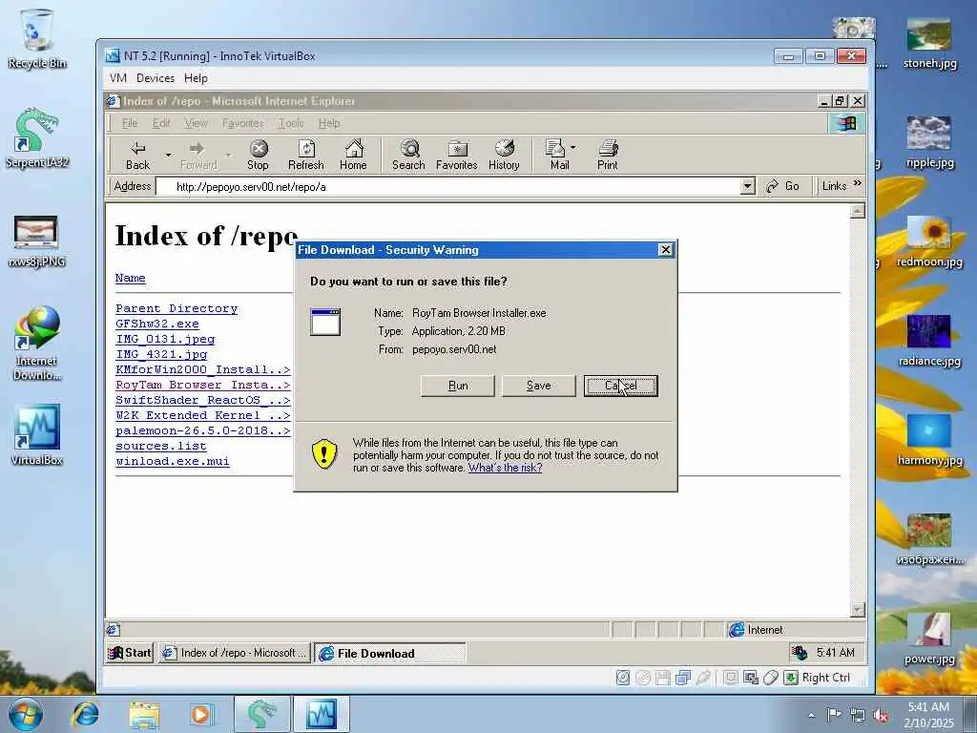Close the File Download security warning
This screenshot has width=977, height=733.
pyautogui.click(x=665, y=250)
